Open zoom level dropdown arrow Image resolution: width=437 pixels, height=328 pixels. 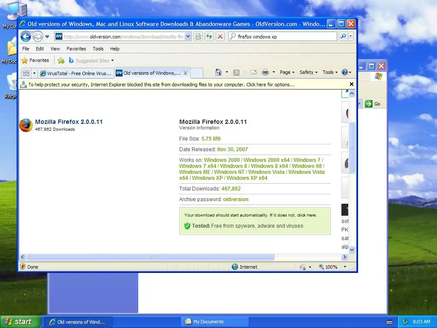click(345, 267)
